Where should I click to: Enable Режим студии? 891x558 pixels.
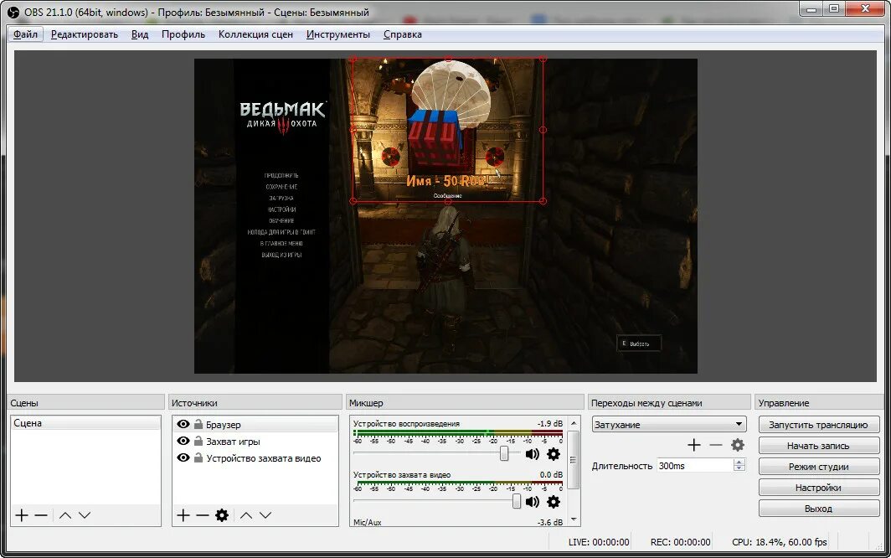818,467
